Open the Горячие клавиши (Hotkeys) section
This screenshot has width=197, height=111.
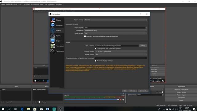click(57, 46)
